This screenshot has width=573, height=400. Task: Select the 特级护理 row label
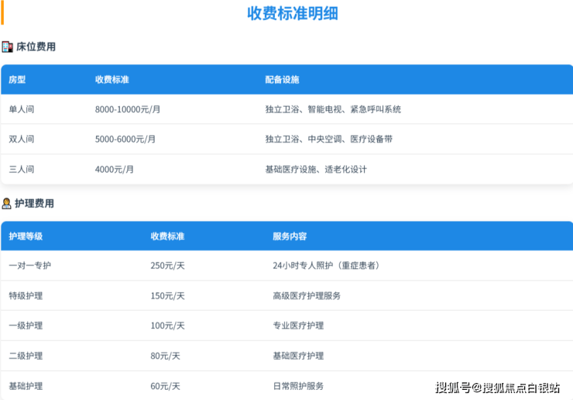click(26, 296)
